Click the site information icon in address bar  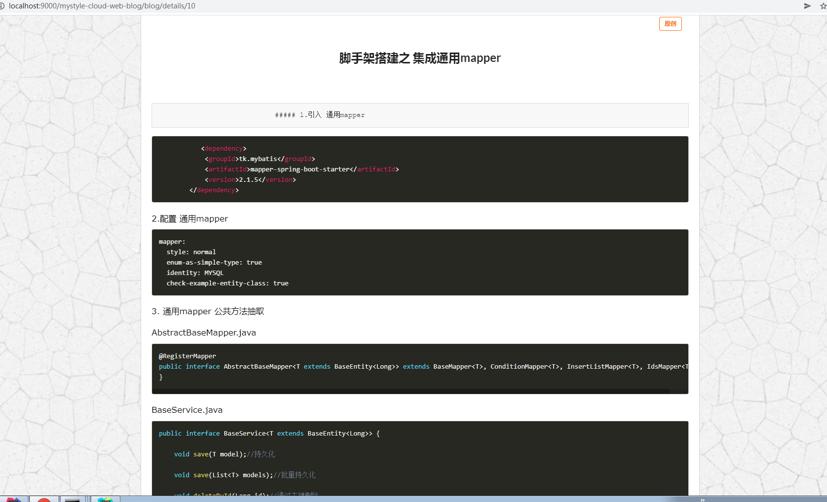coord(2,6)
